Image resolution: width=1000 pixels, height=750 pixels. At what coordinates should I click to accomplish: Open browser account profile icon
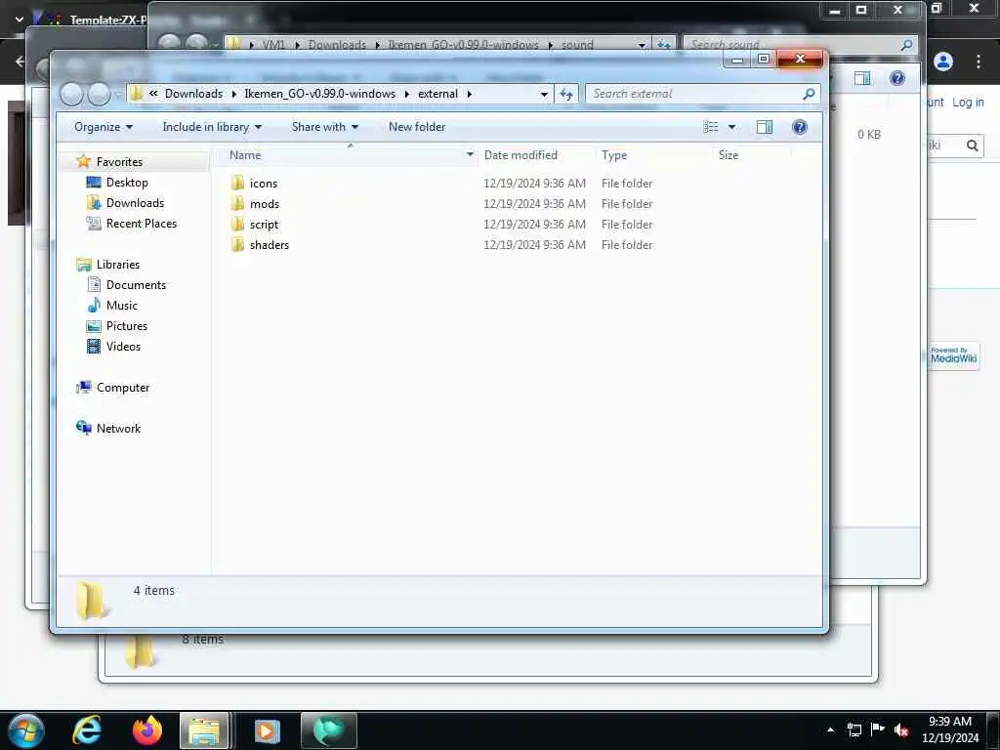(943, 62)
